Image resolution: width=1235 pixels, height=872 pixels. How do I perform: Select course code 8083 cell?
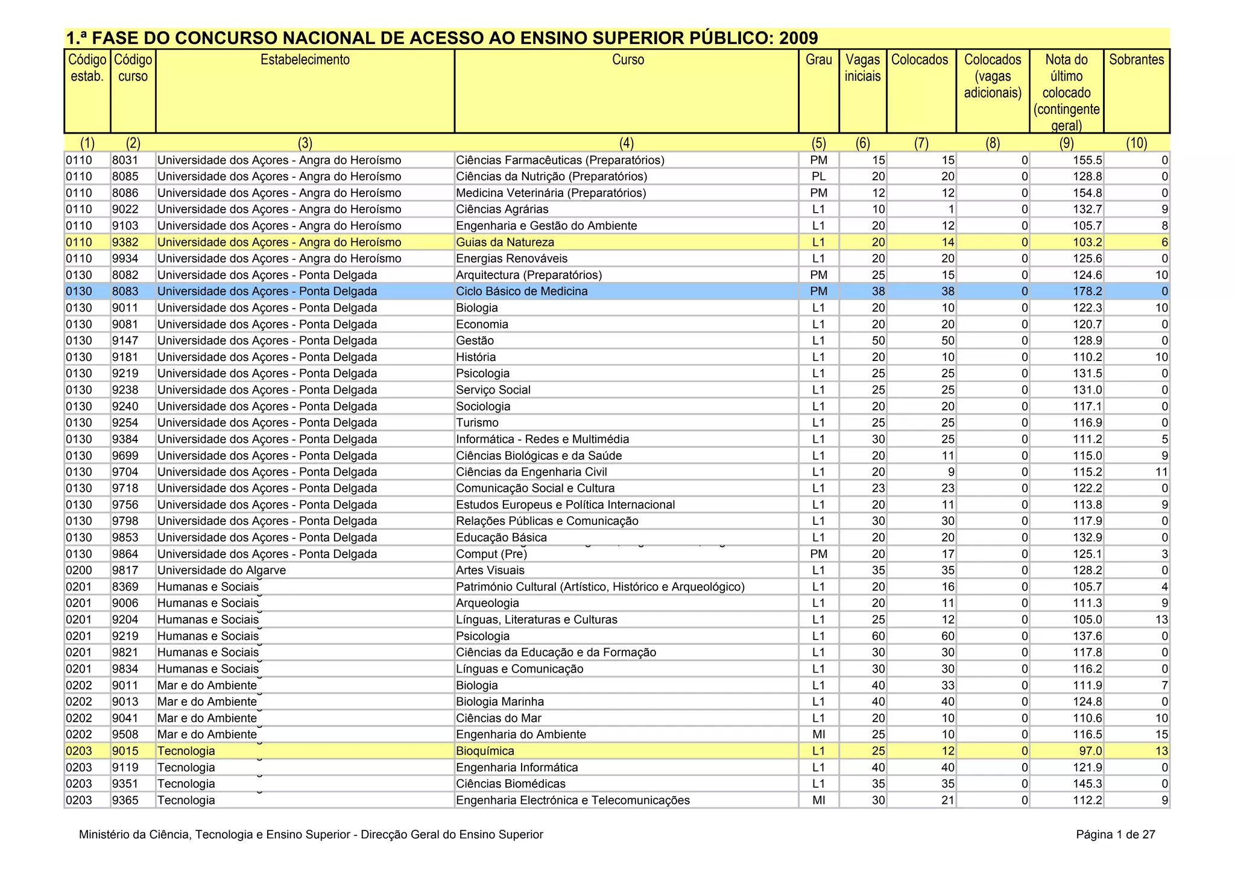(125, 292)
